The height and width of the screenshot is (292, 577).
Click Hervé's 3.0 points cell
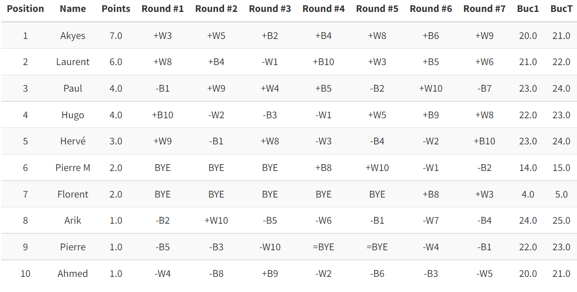pos(116,141)
